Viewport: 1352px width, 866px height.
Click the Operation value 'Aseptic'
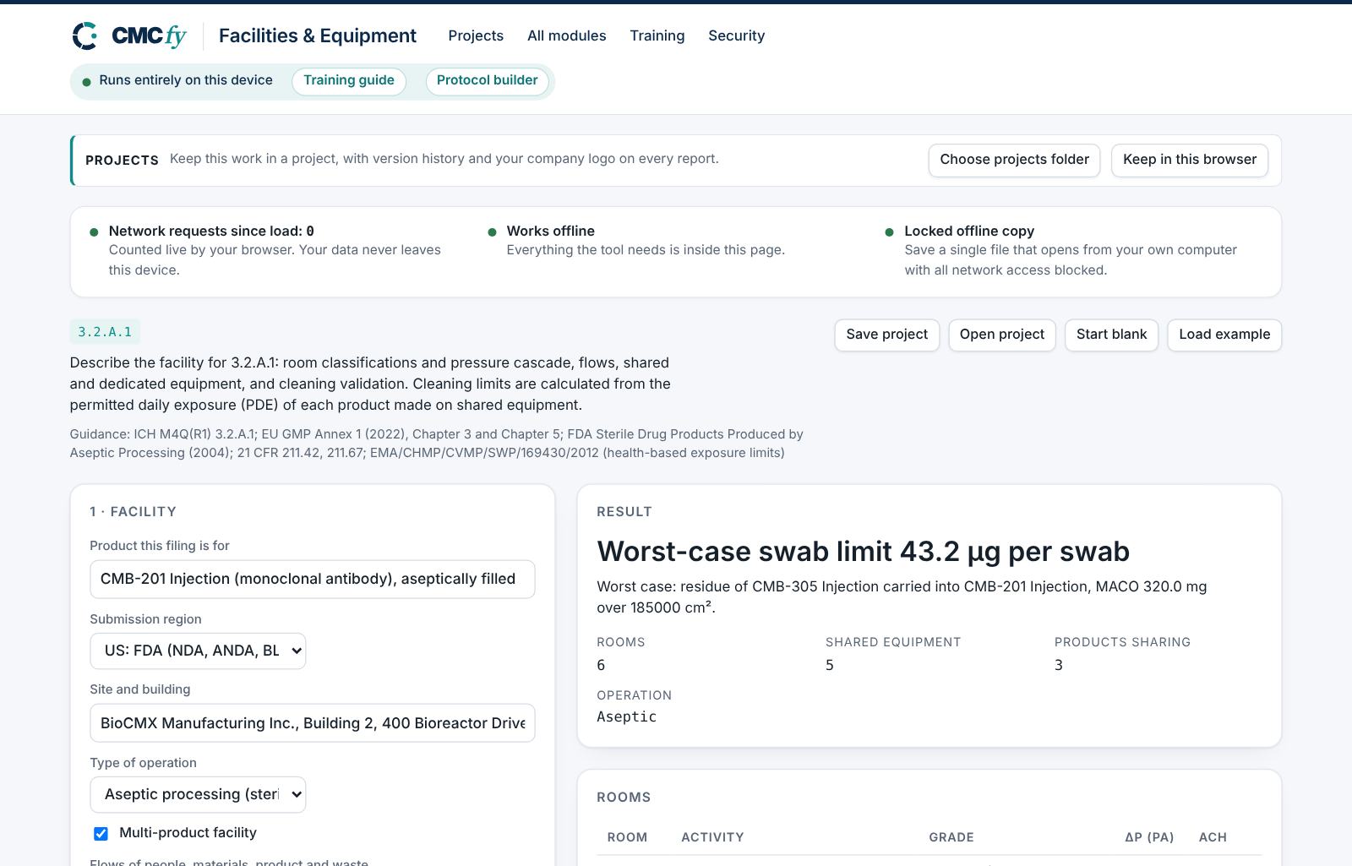626,717
